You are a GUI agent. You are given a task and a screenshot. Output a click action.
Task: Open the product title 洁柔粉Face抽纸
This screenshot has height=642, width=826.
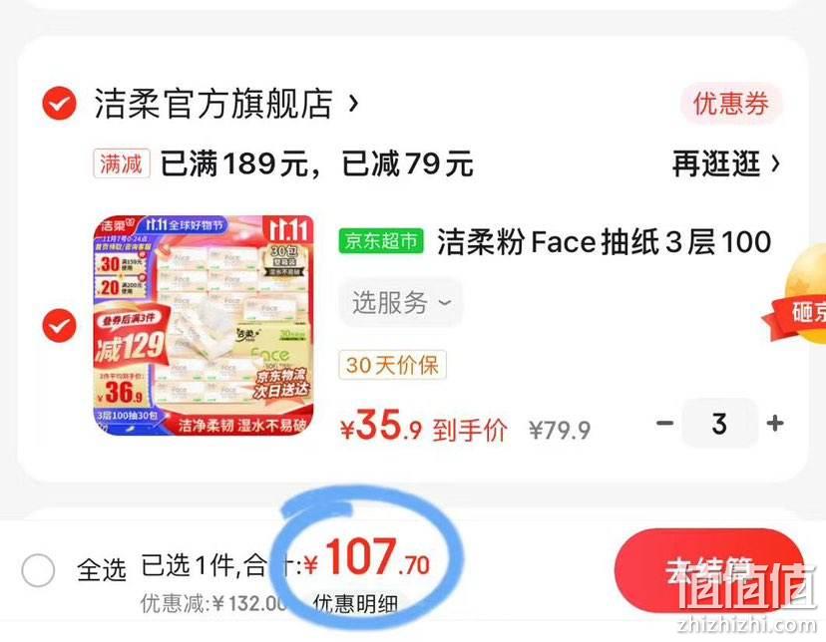pyautogui.click(x=604, y=242)
